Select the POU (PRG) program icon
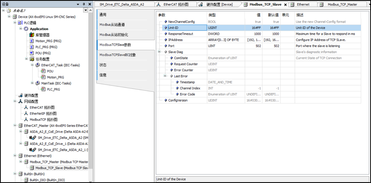 click(x=32, y=53)
